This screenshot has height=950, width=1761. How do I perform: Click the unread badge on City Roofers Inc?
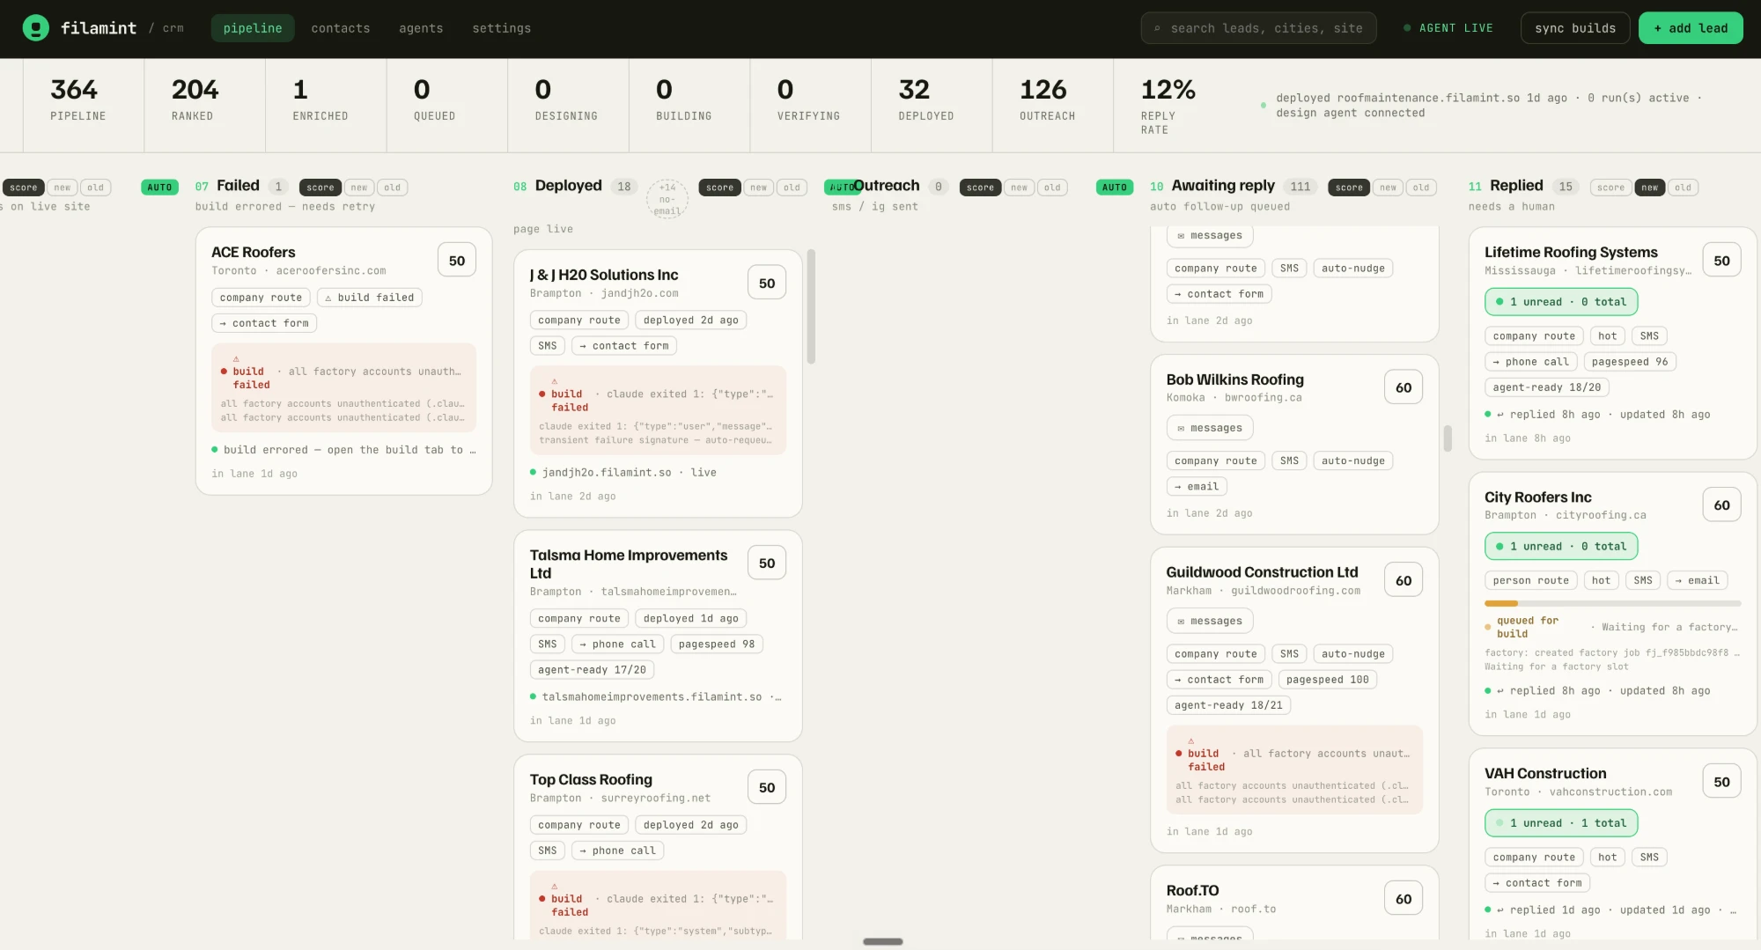1561,547
